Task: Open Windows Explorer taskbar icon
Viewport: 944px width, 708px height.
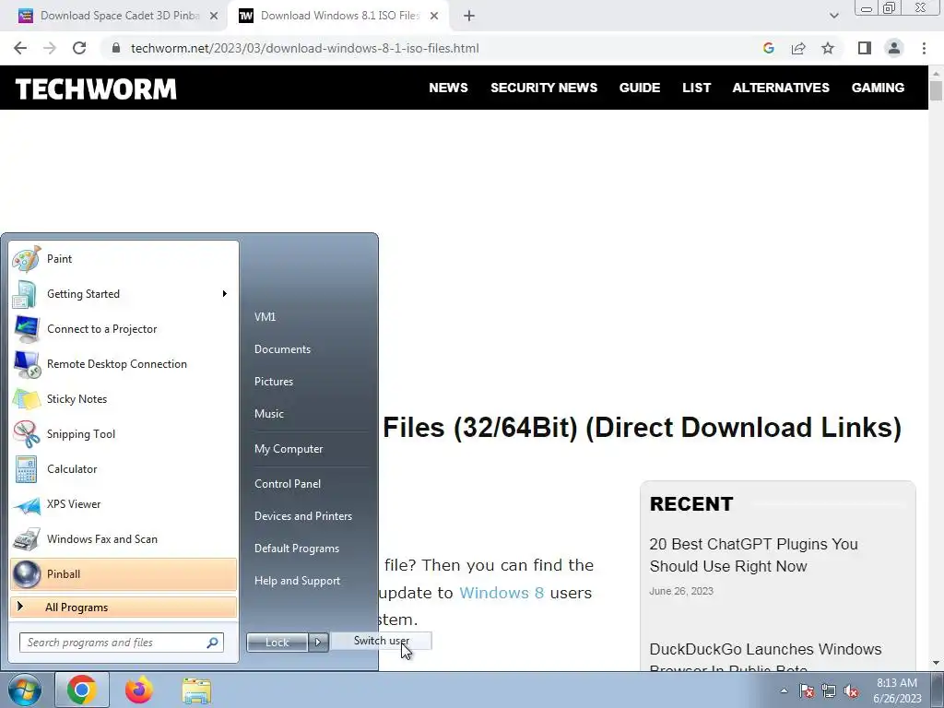Action: pyautogui.click(x=196, y=690)
